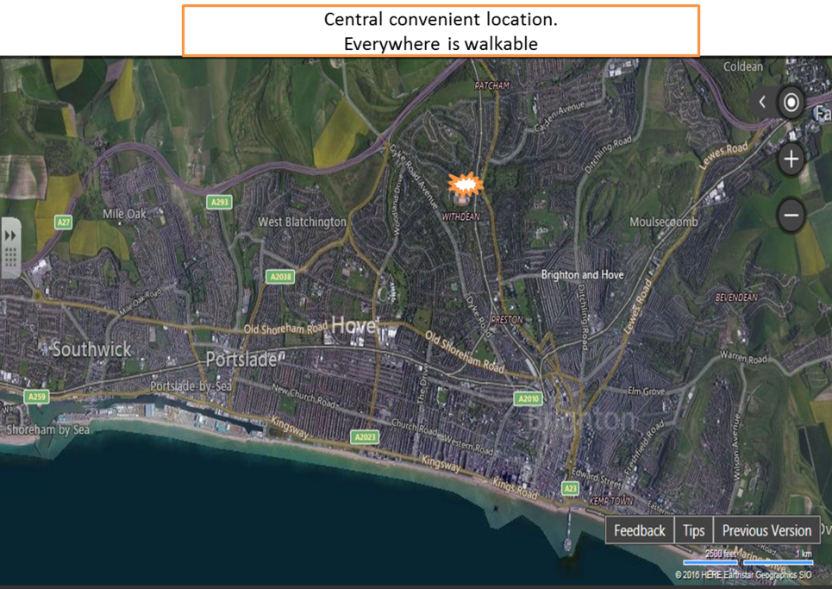Screen dimensions: 832x589
Task: Collapse the map controls with left chevron
Action: coord(762,102)
